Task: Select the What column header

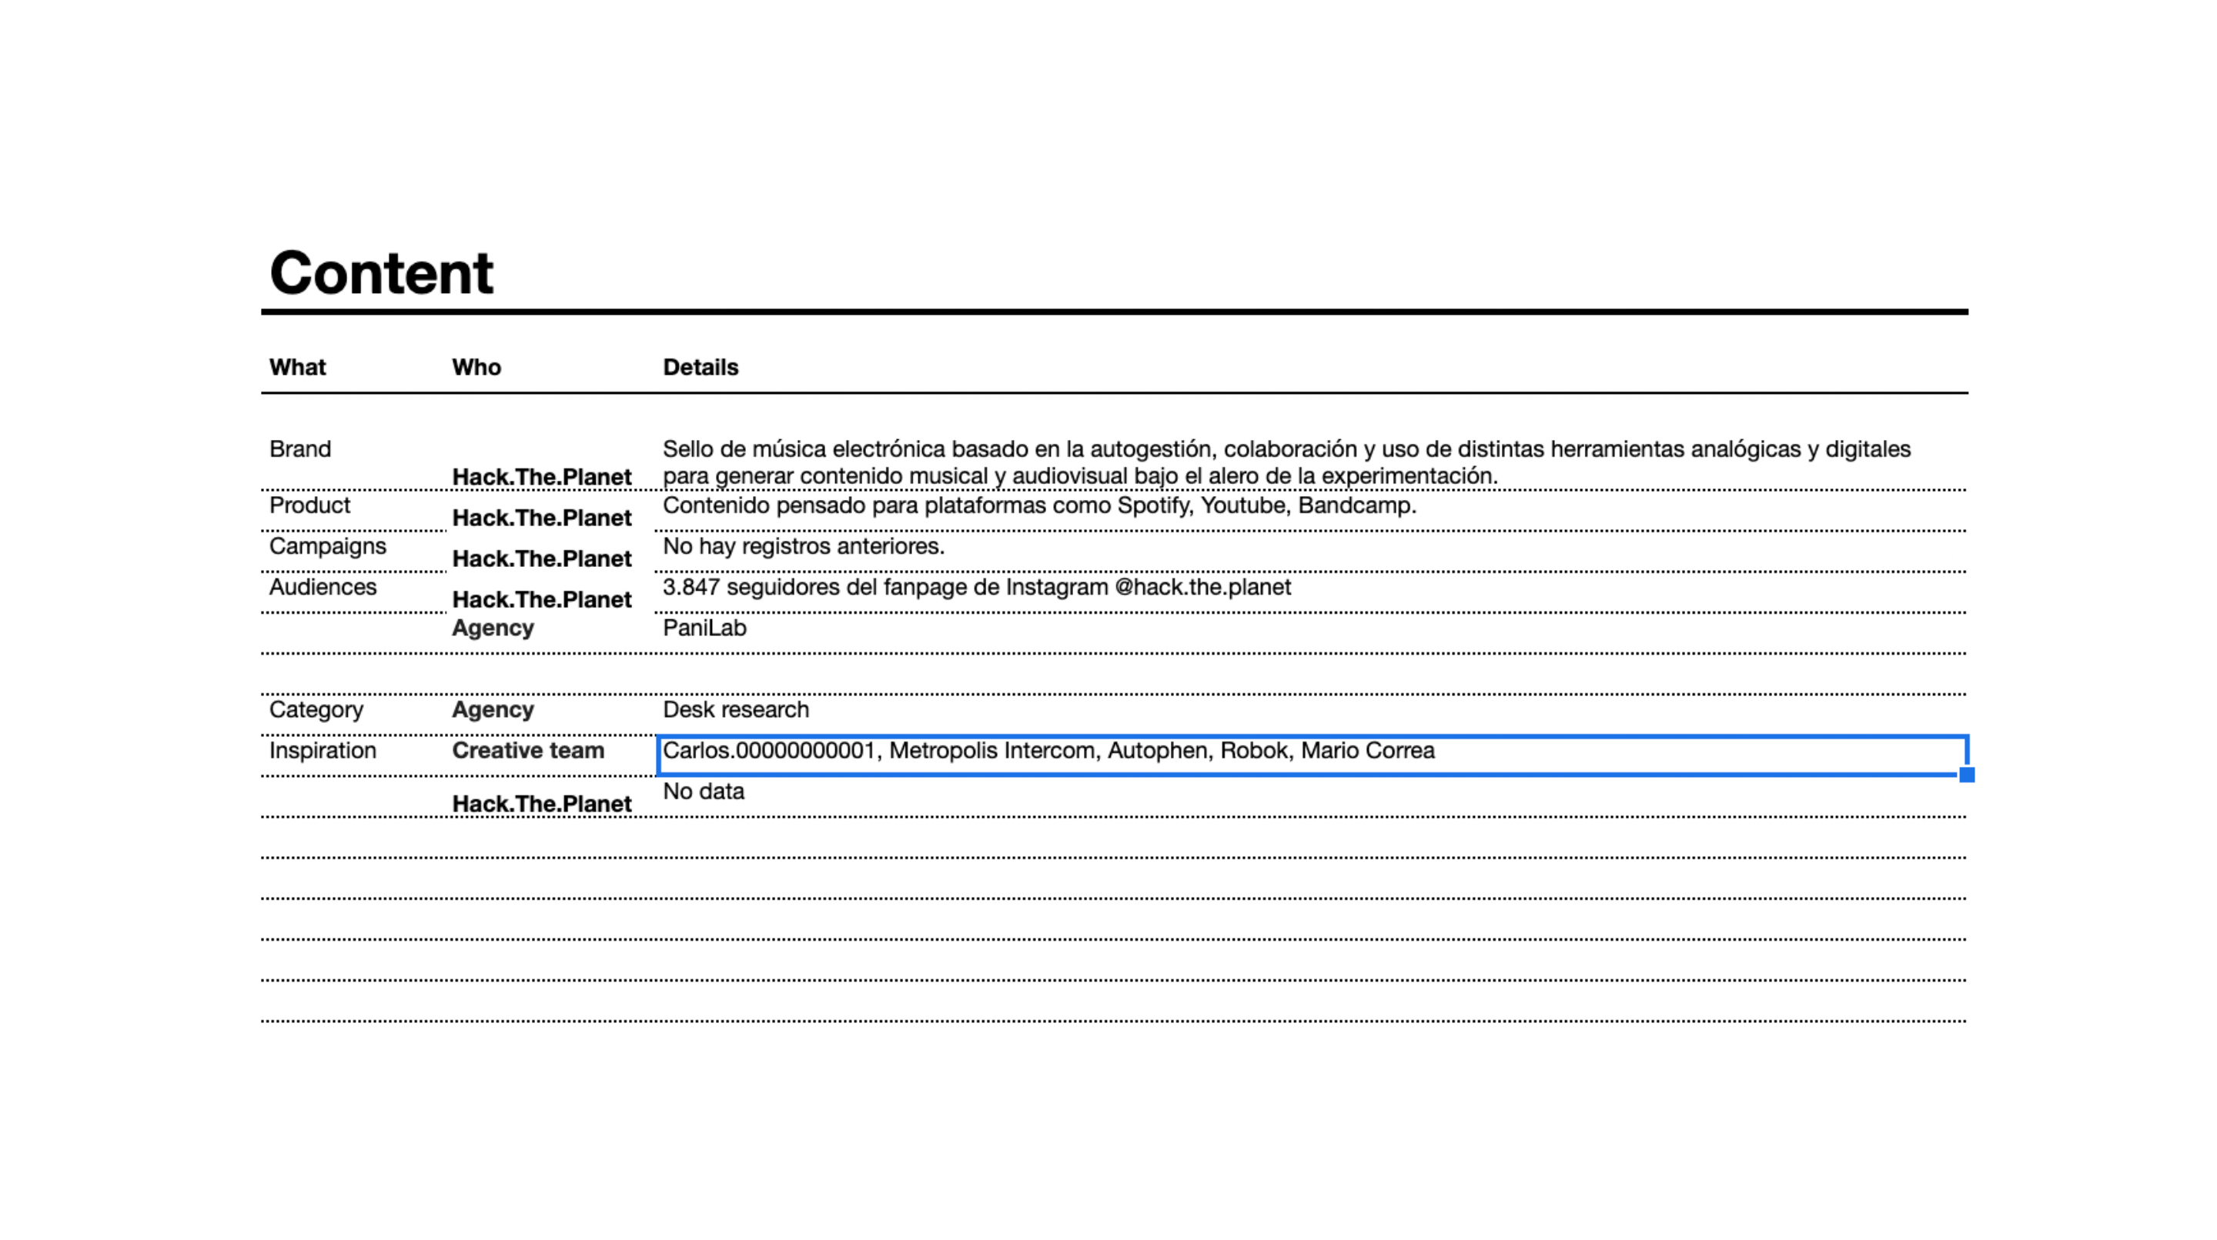Action: (297, 367)
